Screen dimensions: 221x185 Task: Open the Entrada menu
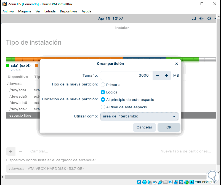click(50, 11)
